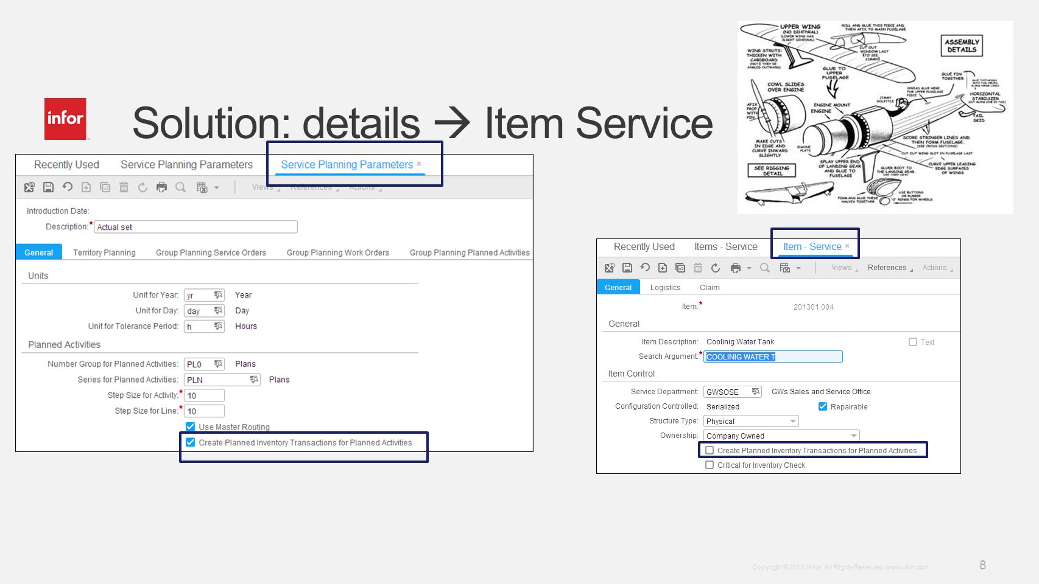1039x584 pixels.
Task: Click the Delete trash icon in Item - Service toolbar
Action: (698, 268)
